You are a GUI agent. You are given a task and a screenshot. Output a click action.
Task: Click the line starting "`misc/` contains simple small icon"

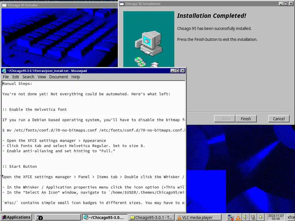(94, 203)
